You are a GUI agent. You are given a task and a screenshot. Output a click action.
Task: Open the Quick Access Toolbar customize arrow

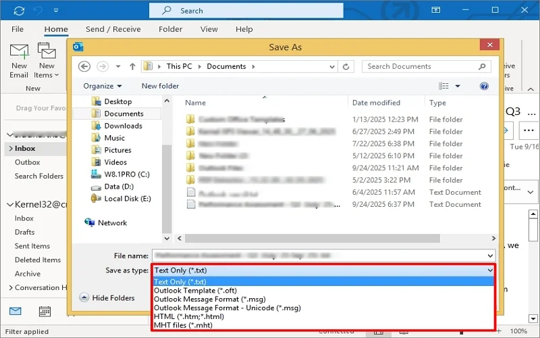[56, 10]
